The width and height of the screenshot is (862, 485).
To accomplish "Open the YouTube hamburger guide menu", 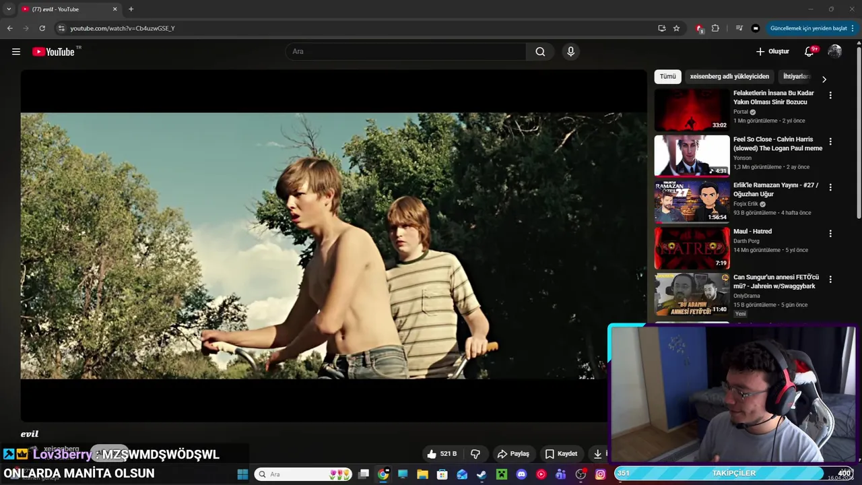I will pos(16,52).
